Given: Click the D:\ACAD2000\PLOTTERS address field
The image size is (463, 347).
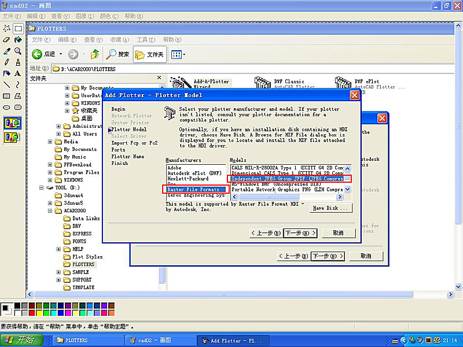Looking at the screenshot, I should coord(253,69).
